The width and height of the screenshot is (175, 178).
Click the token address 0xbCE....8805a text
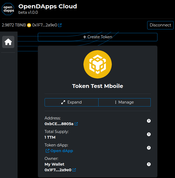(x=59, y=124)
